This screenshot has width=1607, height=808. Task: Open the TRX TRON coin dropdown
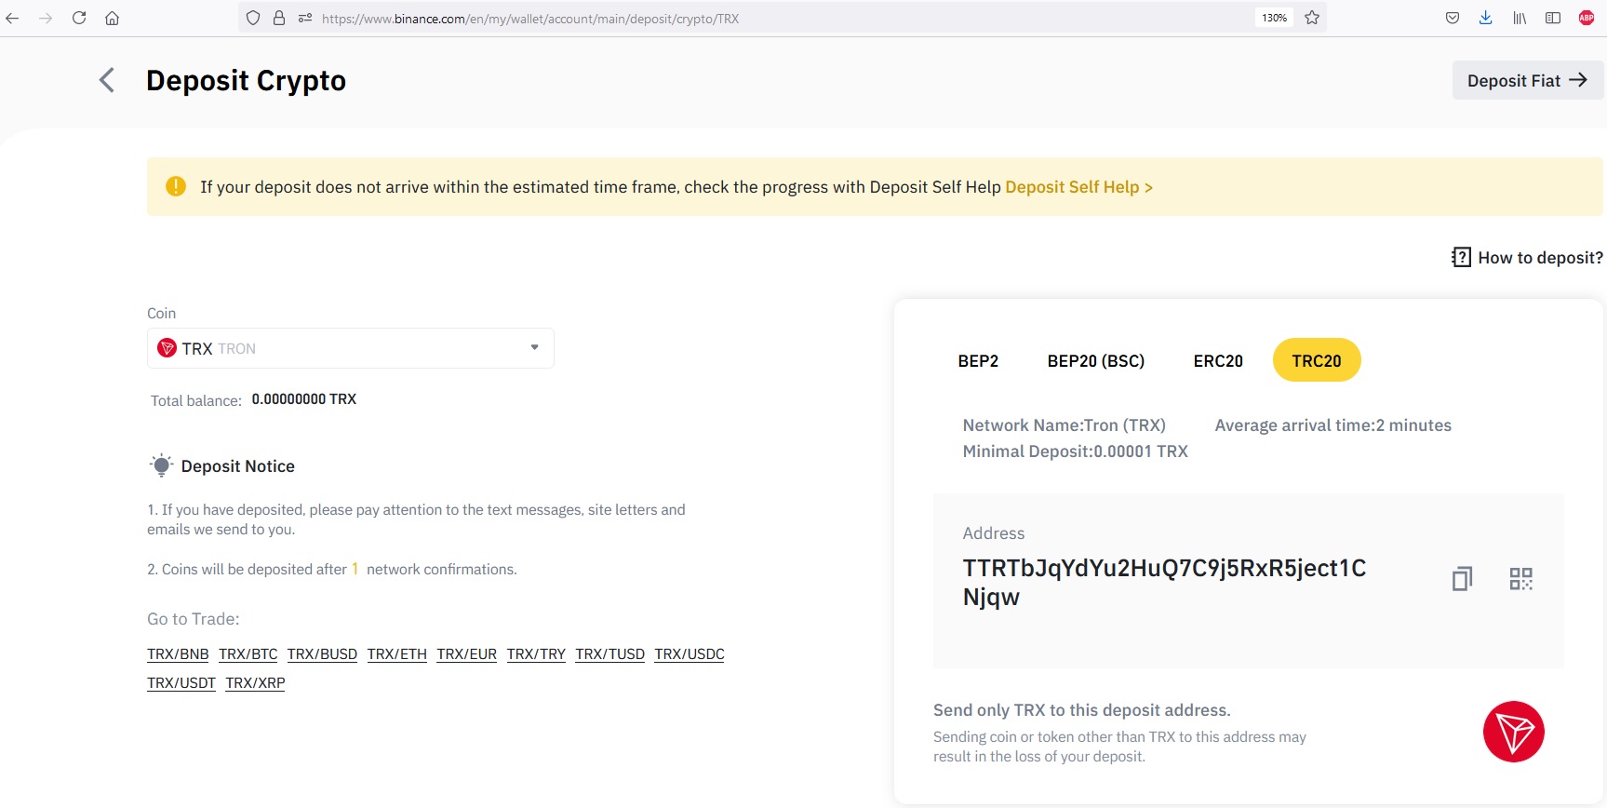click(350, 348)
